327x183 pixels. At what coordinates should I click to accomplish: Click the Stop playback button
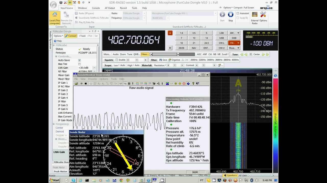click(x=230, y=15)
